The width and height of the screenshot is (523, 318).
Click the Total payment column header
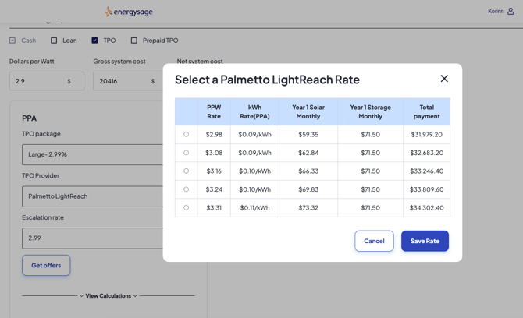427,112
